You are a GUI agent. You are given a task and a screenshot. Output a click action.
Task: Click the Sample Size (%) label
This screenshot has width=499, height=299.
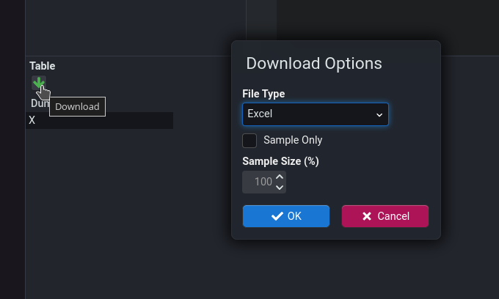coord(280,161)
